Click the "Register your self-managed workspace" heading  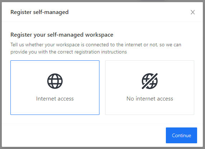pyautogui.click(x=62, y=35)
